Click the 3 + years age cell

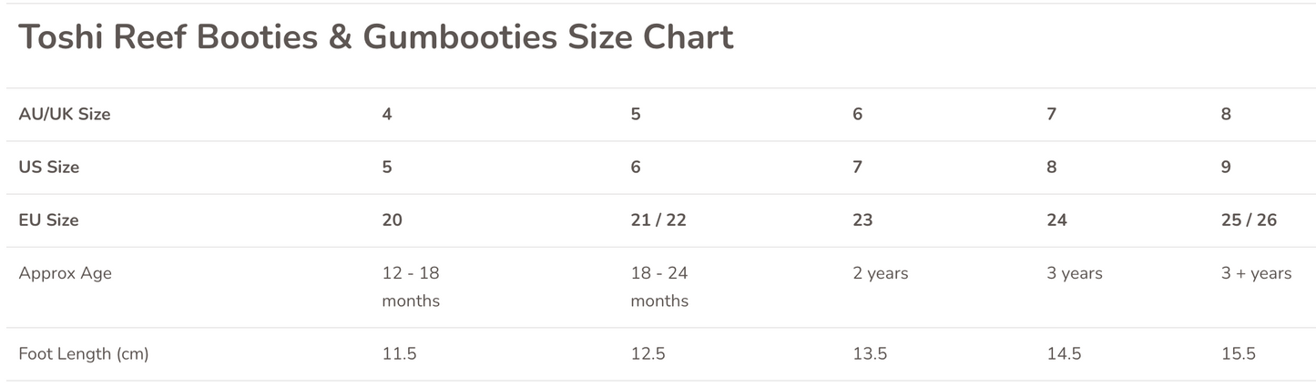click(x=1256, y=273)
